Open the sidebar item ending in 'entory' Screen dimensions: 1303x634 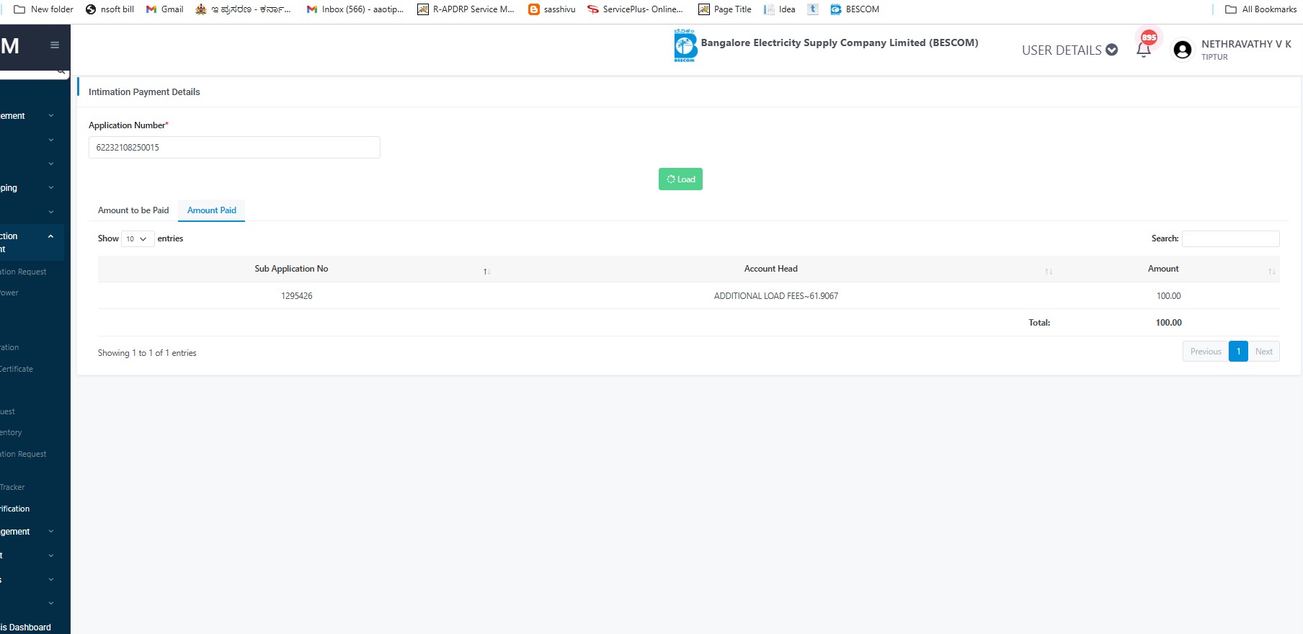tap(11, 432)
